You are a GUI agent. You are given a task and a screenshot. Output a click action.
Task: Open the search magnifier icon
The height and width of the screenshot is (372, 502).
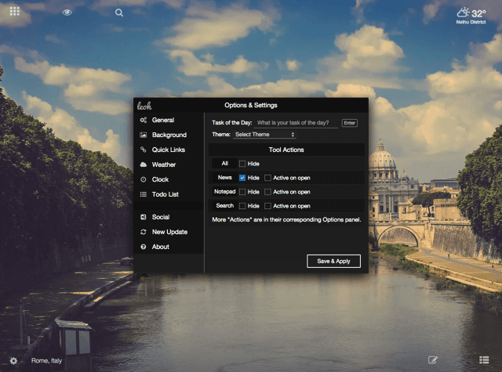(119, 13)
